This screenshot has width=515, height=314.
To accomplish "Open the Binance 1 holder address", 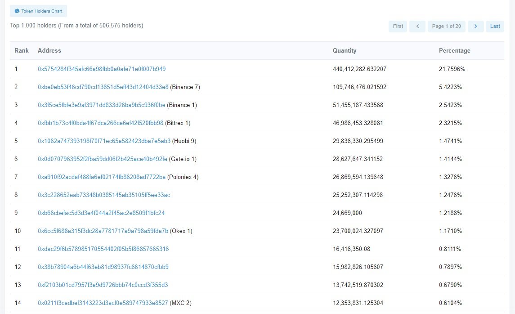I will (x=102, y=105).
